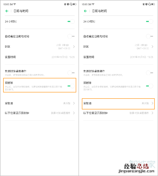158x176 pixels.
Task: Tap the Wi-Fi icon in left status bar
Action: [15, 4]
